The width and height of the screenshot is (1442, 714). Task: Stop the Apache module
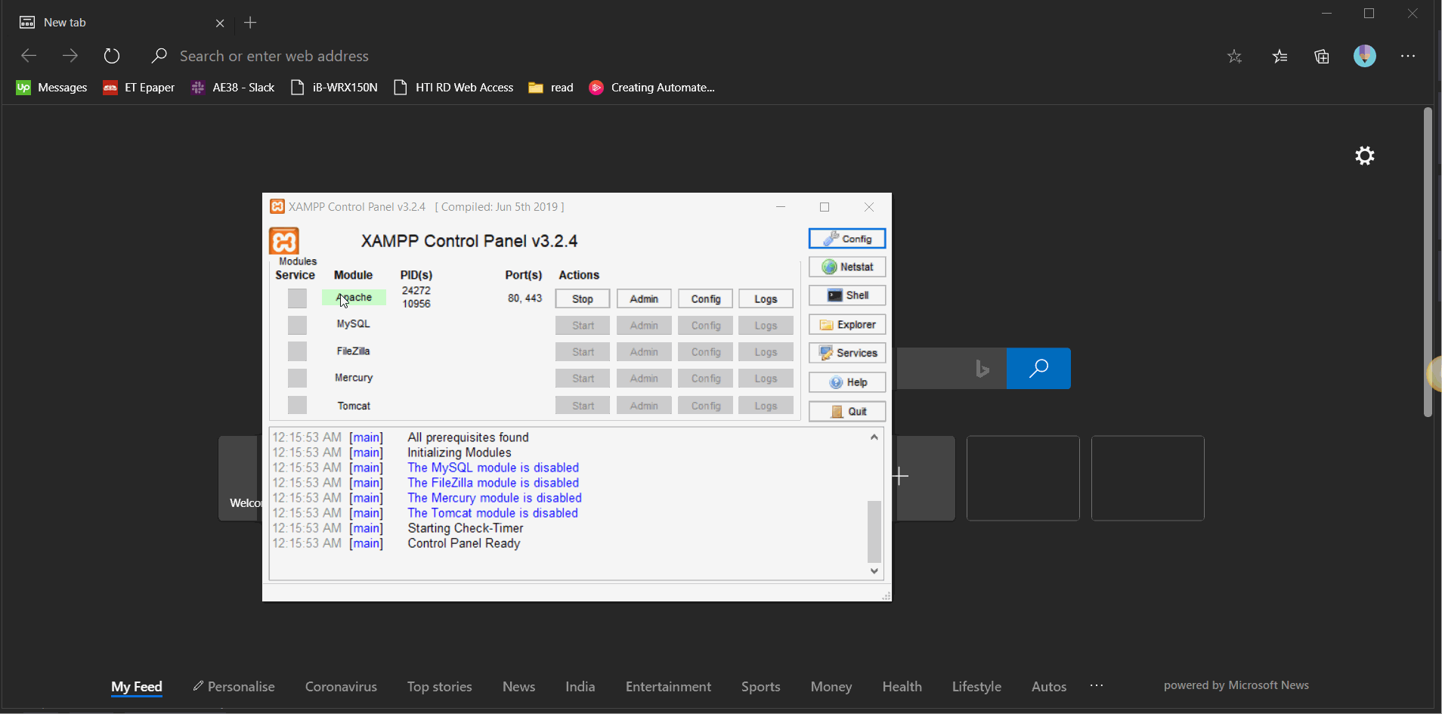(583, 299)
